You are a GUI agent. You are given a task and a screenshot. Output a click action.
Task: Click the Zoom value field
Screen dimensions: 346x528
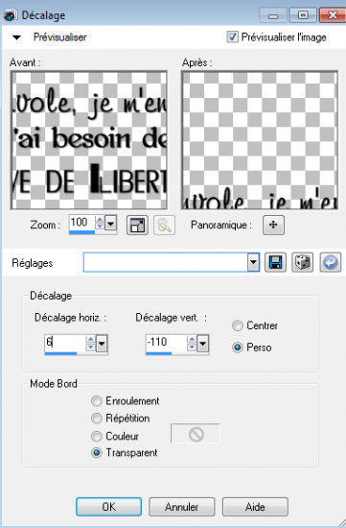click(82, 223)
